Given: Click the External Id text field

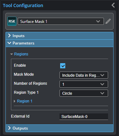Looking at the screenshot, I should click(84, 117).
